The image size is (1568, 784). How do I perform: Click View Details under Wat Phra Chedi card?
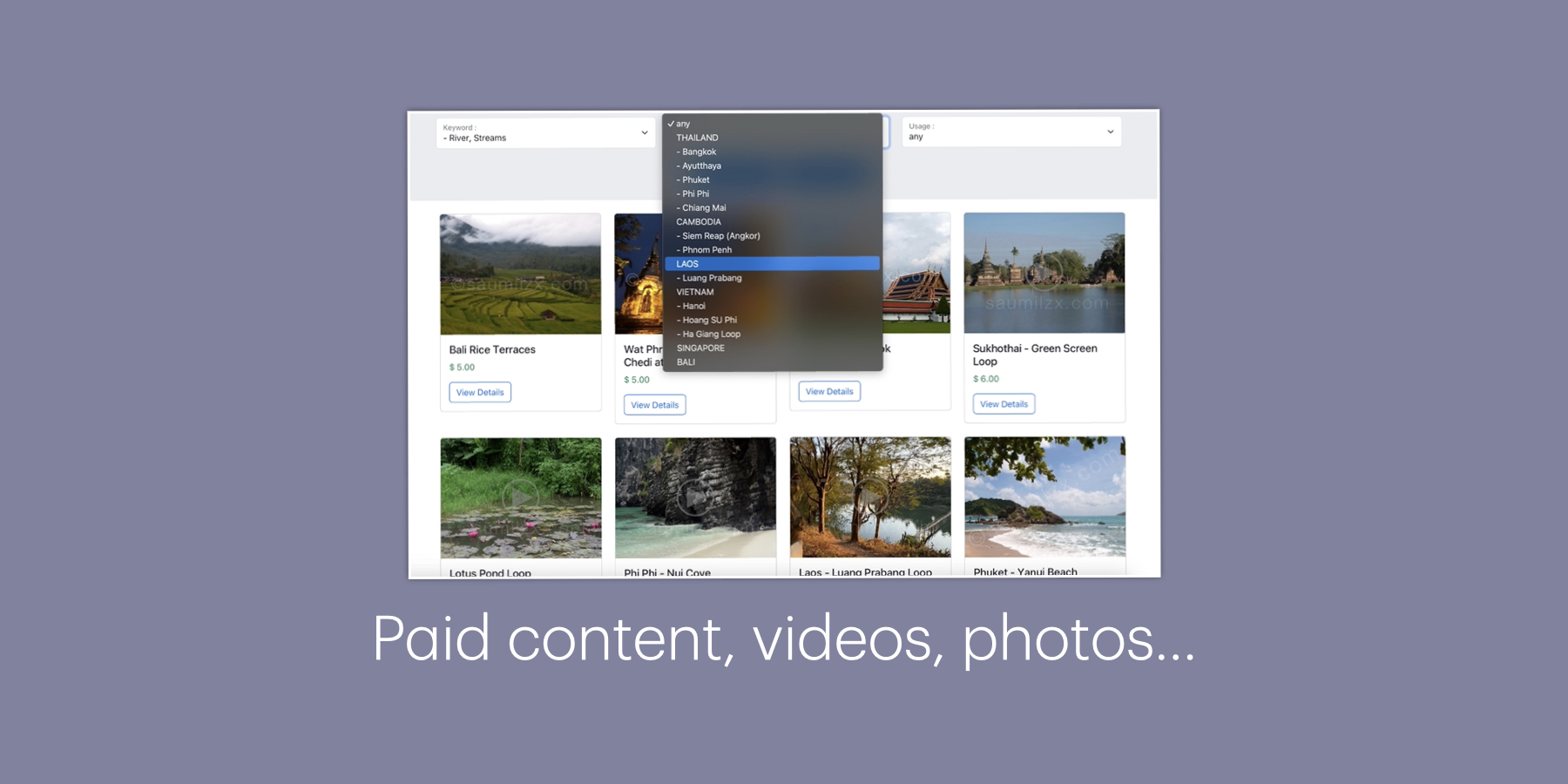[x=654, y=405]
